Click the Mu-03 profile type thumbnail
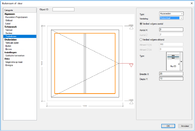 pyautogui.click(x=173, y=61)
